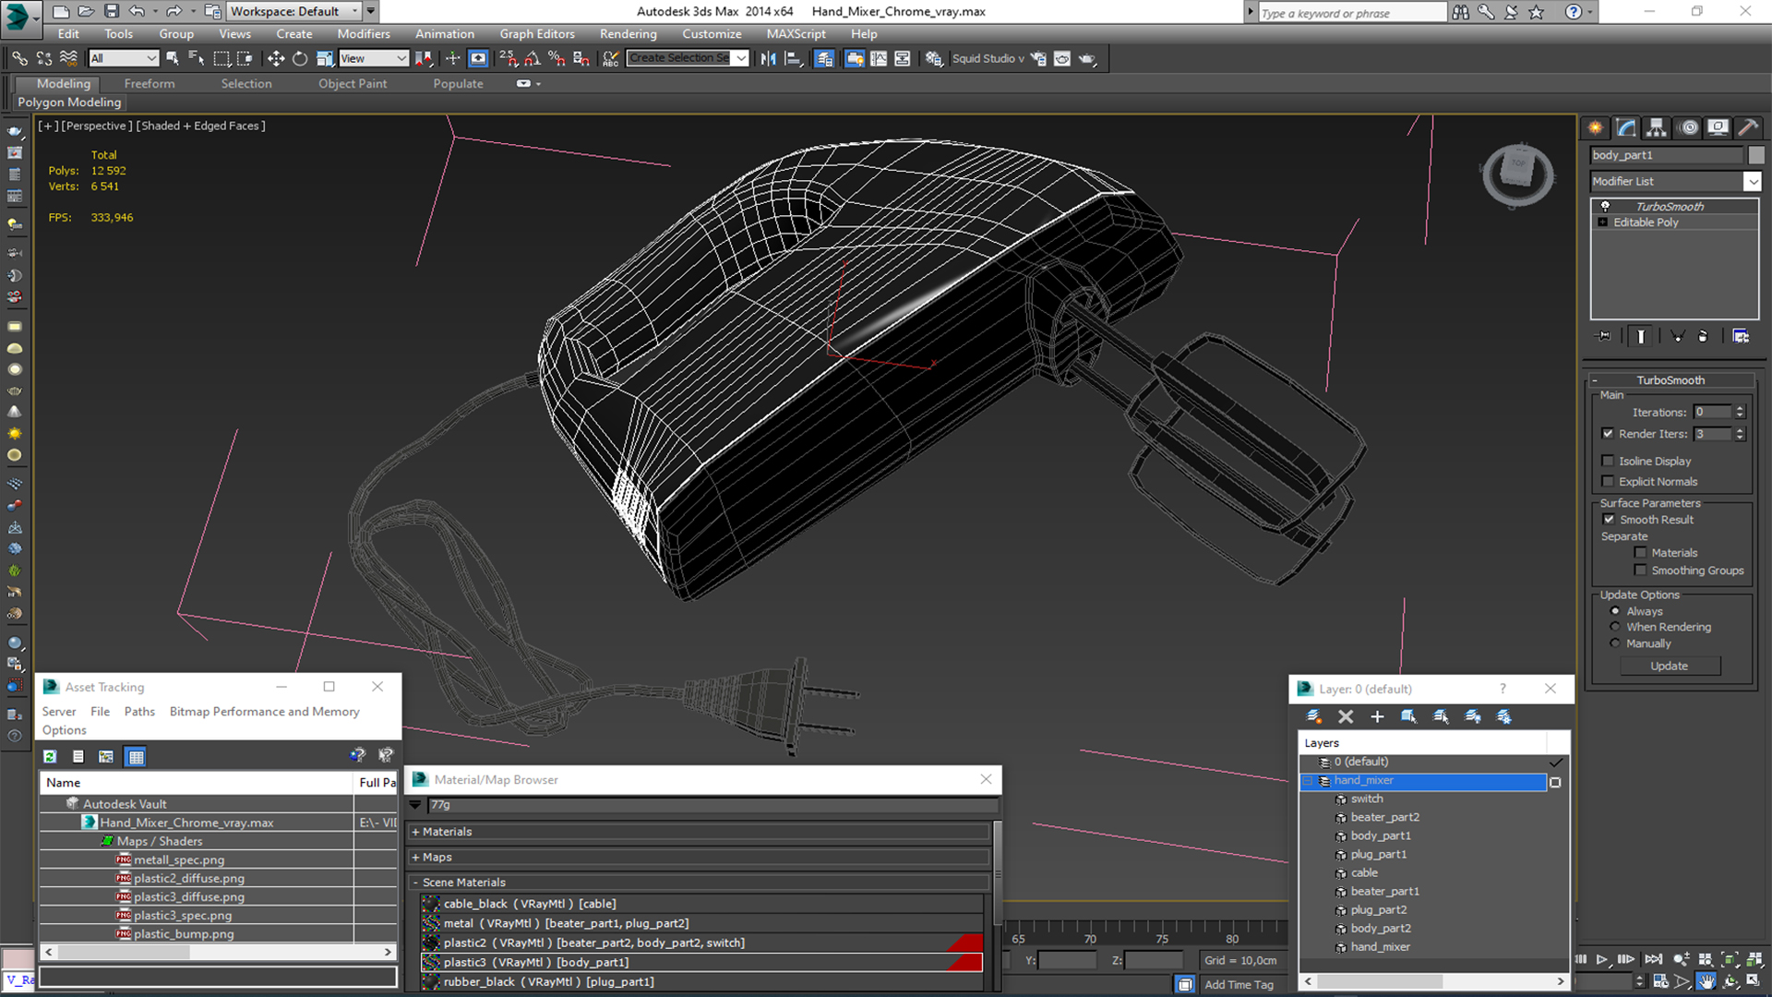Open the Rendering menu
Image resolution: width=1772 pixels, height=997 pixels.
(x=628, y=34)
